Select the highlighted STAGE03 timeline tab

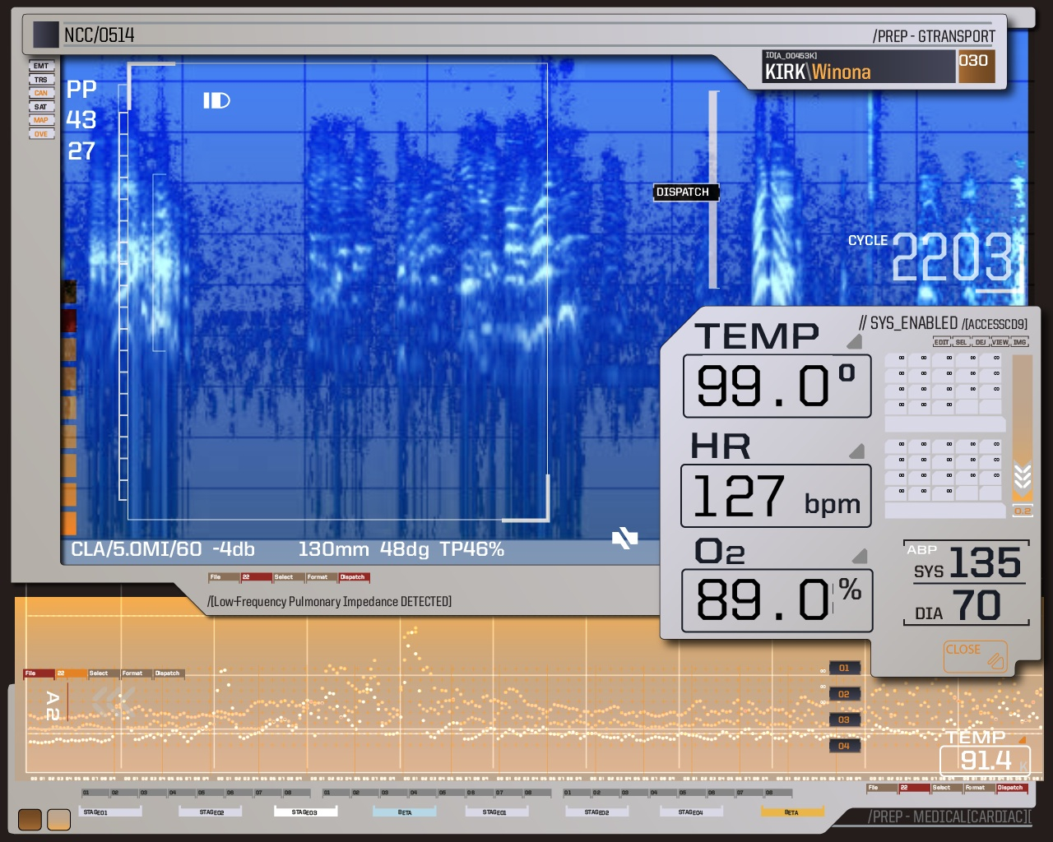coord(304,812)
